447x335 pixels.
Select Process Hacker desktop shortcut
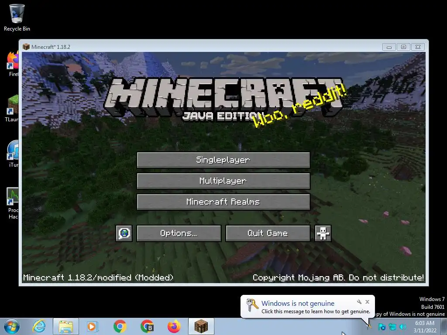13,203
